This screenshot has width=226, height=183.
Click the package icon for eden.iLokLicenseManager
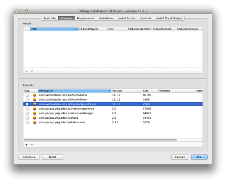click(35, 113)
